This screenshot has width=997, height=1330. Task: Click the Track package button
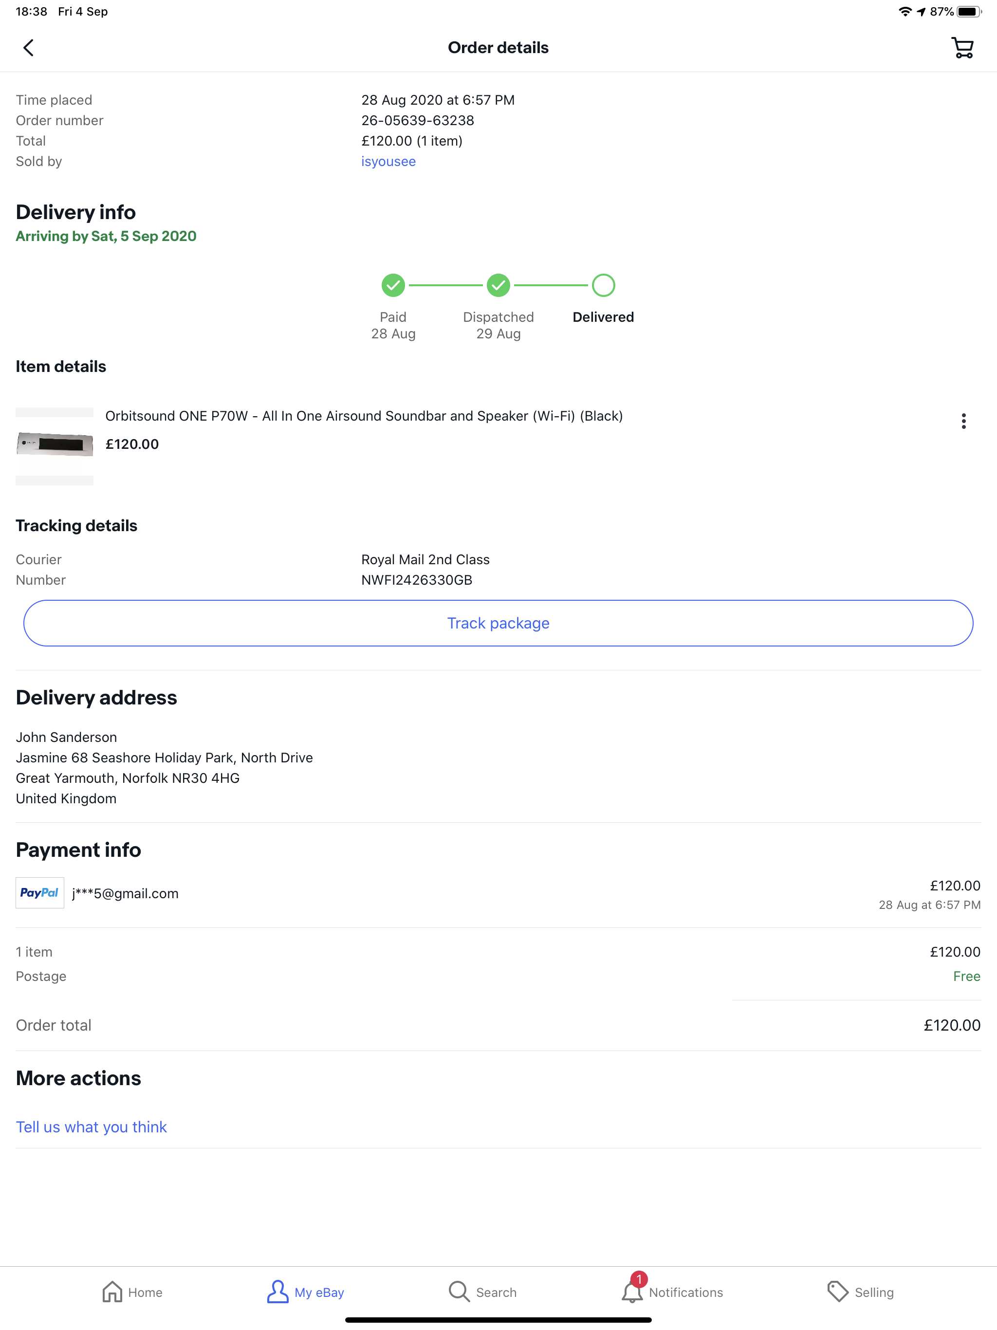click(x=498, y=623)
